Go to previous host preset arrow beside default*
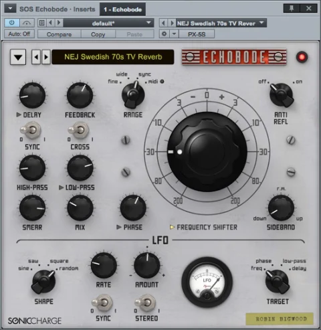321x330 pixels. pyautogui.click(x=51, y=23)
